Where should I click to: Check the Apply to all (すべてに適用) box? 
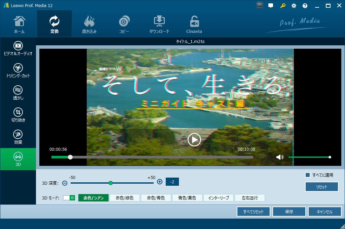point(307,175)
